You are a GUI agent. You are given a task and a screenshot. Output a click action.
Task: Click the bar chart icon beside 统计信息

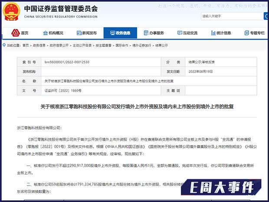[213, 33]
